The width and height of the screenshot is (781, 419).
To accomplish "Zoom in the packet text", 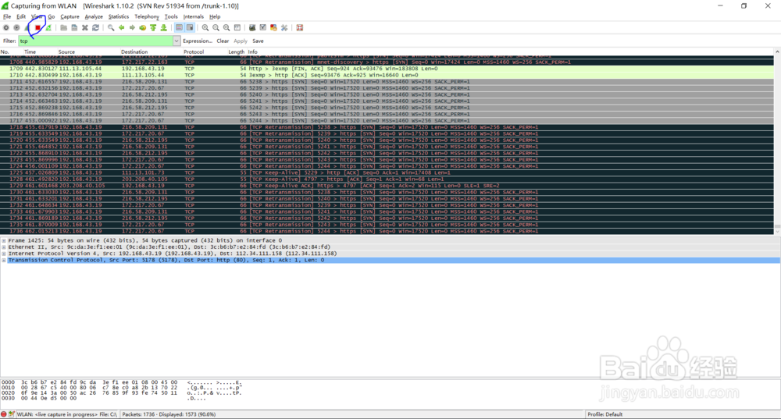I will [205, 28].
